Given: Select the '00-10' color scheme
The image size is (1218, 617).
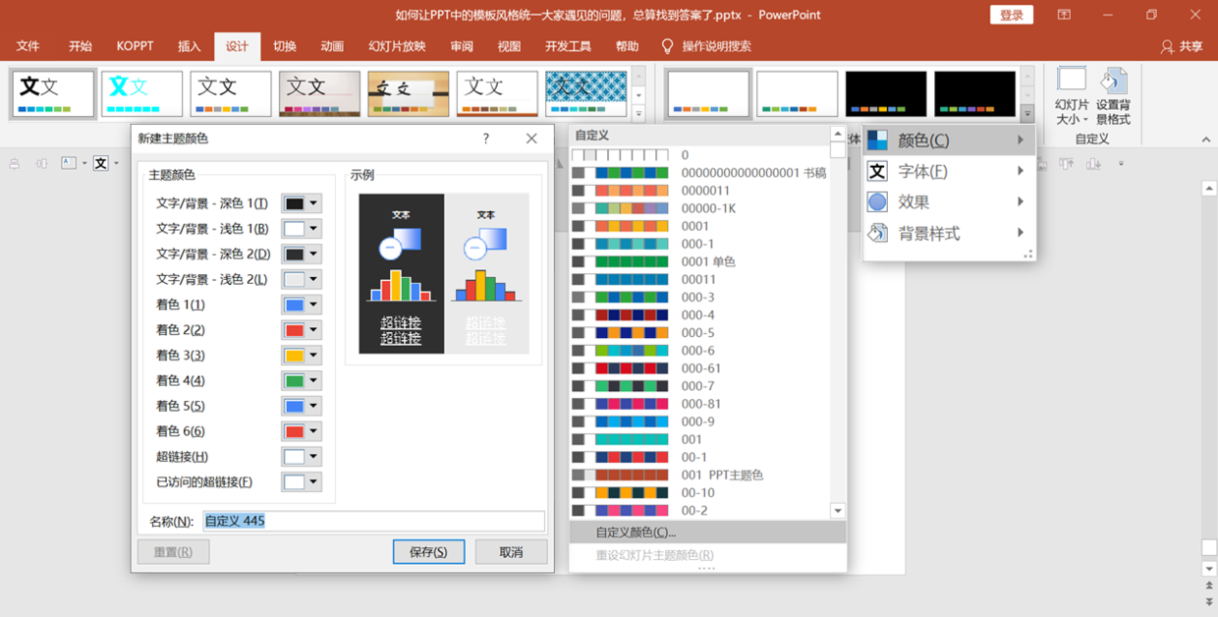Looking at the screenshot, I should 700,492.
